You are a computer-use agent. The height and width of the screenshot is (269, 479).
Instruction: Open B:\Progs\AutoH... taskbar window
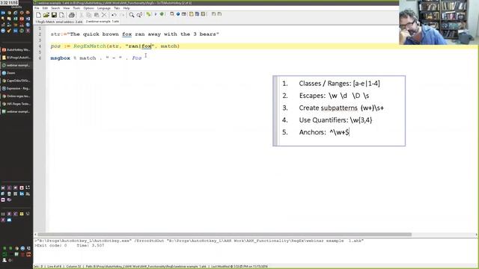click(x=16, y=58)
